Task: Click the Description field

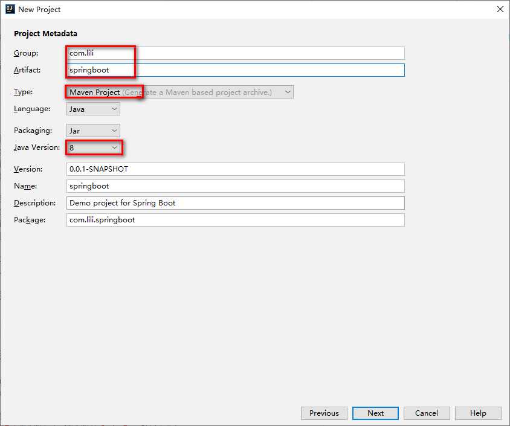Action: [x=236, y=203]
